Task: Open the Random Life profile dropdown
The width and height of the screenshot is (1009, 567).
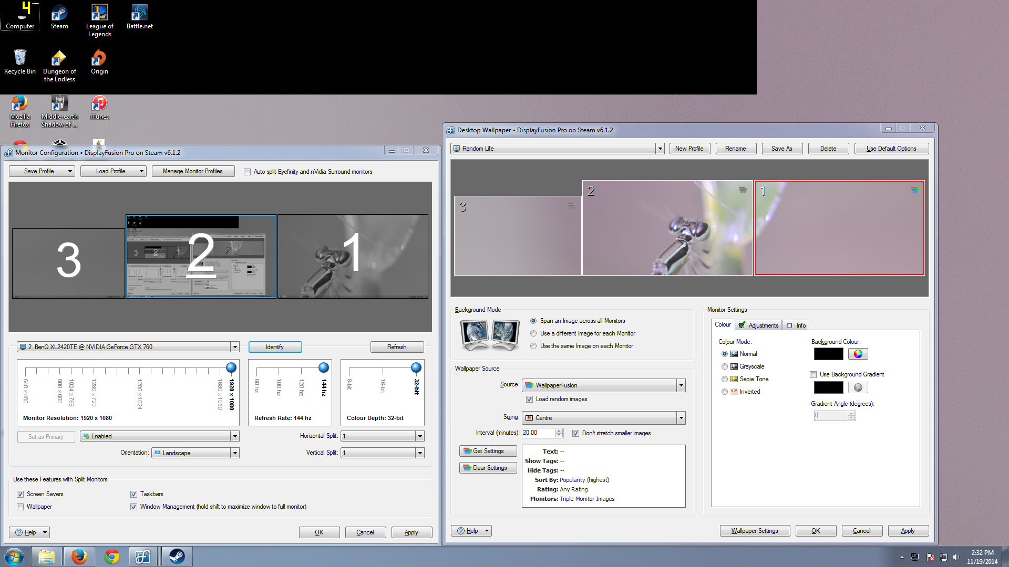Action: [x=660, y=149]
